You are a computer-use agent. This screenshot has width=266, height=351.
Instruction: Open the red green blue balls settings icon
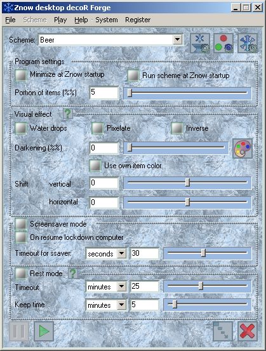point(223,43)
